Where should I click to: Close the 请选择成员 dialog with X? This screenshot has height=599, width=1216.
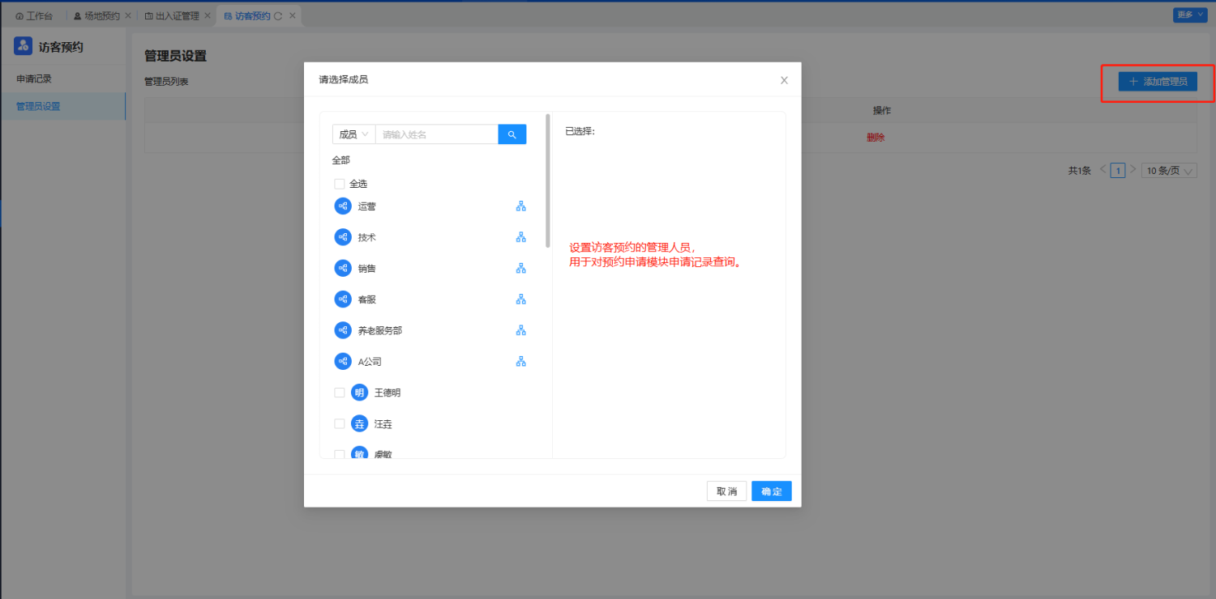(784, 80)
